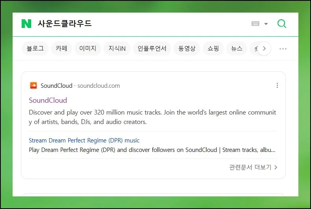
Task: Select the 카페 tab
Action: point(61,49)
